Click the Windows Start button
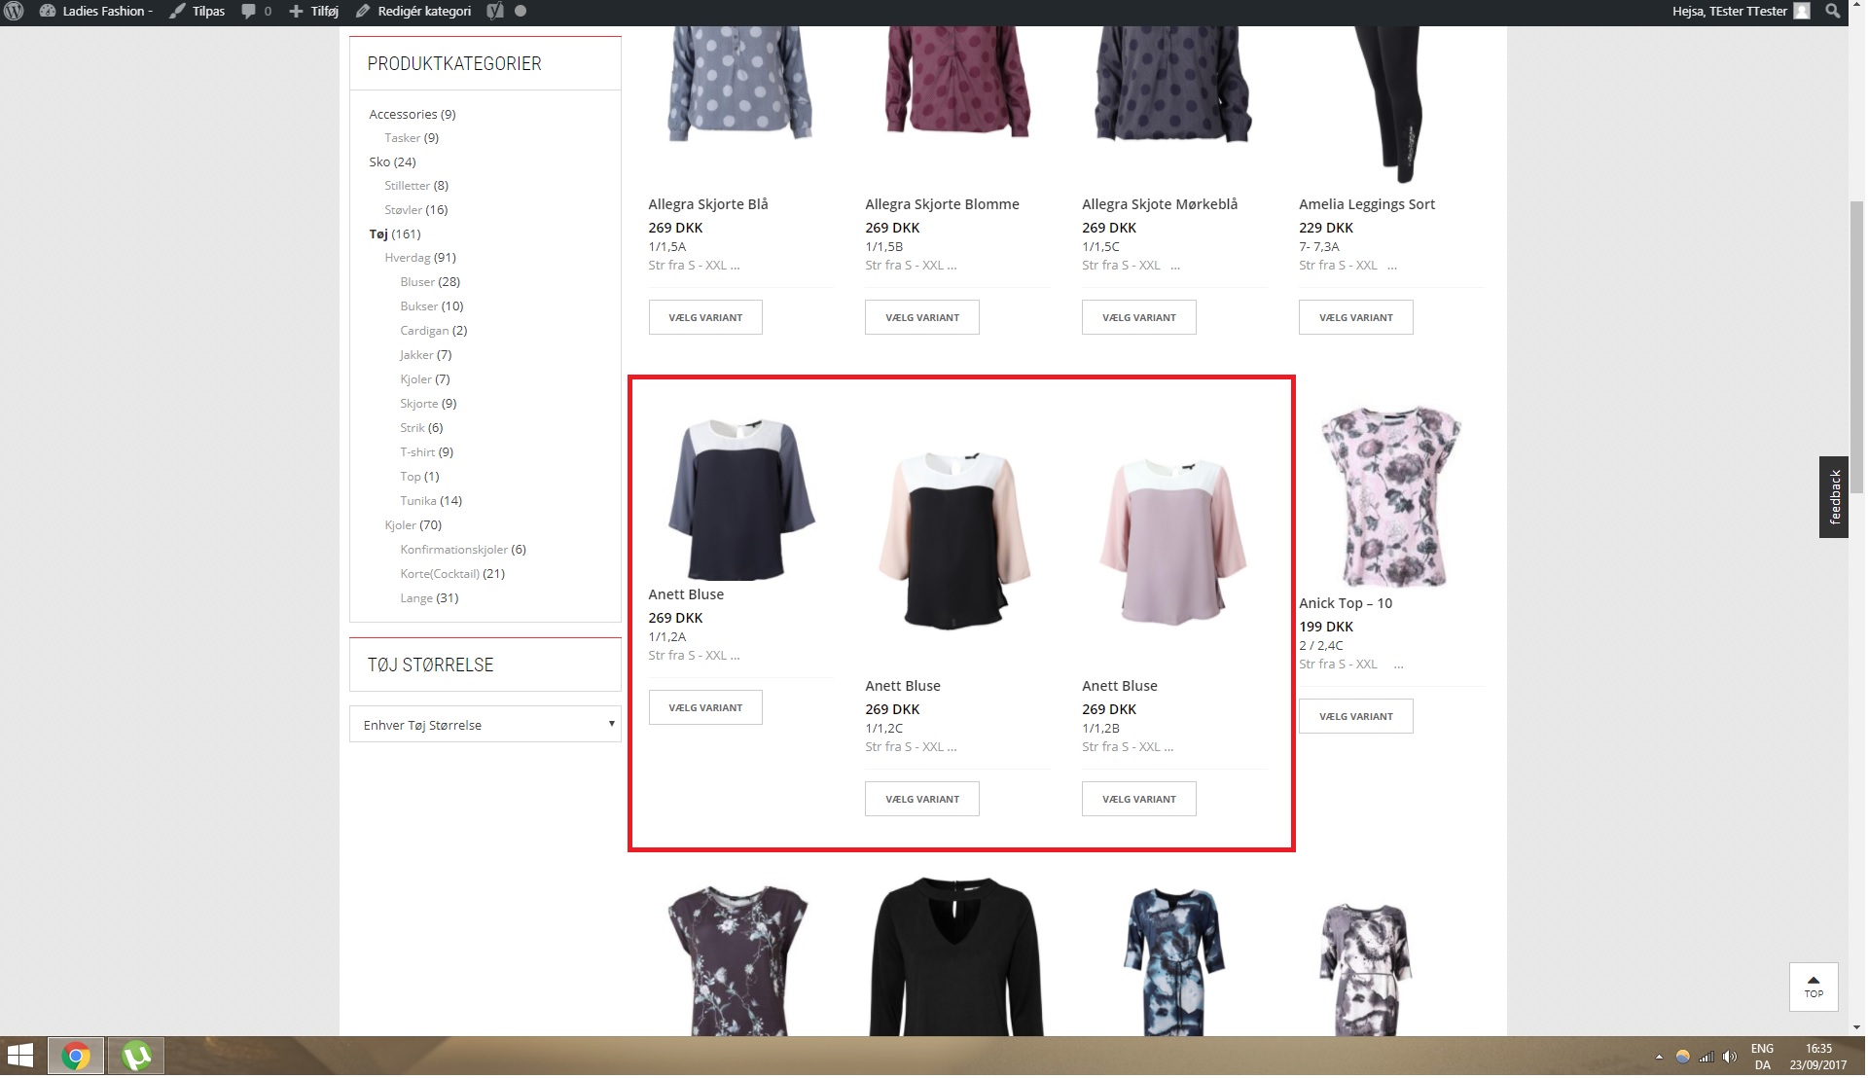The height and width of the screenshot is (1078, 1868). pyautogui.click(x=19, y=1056)
